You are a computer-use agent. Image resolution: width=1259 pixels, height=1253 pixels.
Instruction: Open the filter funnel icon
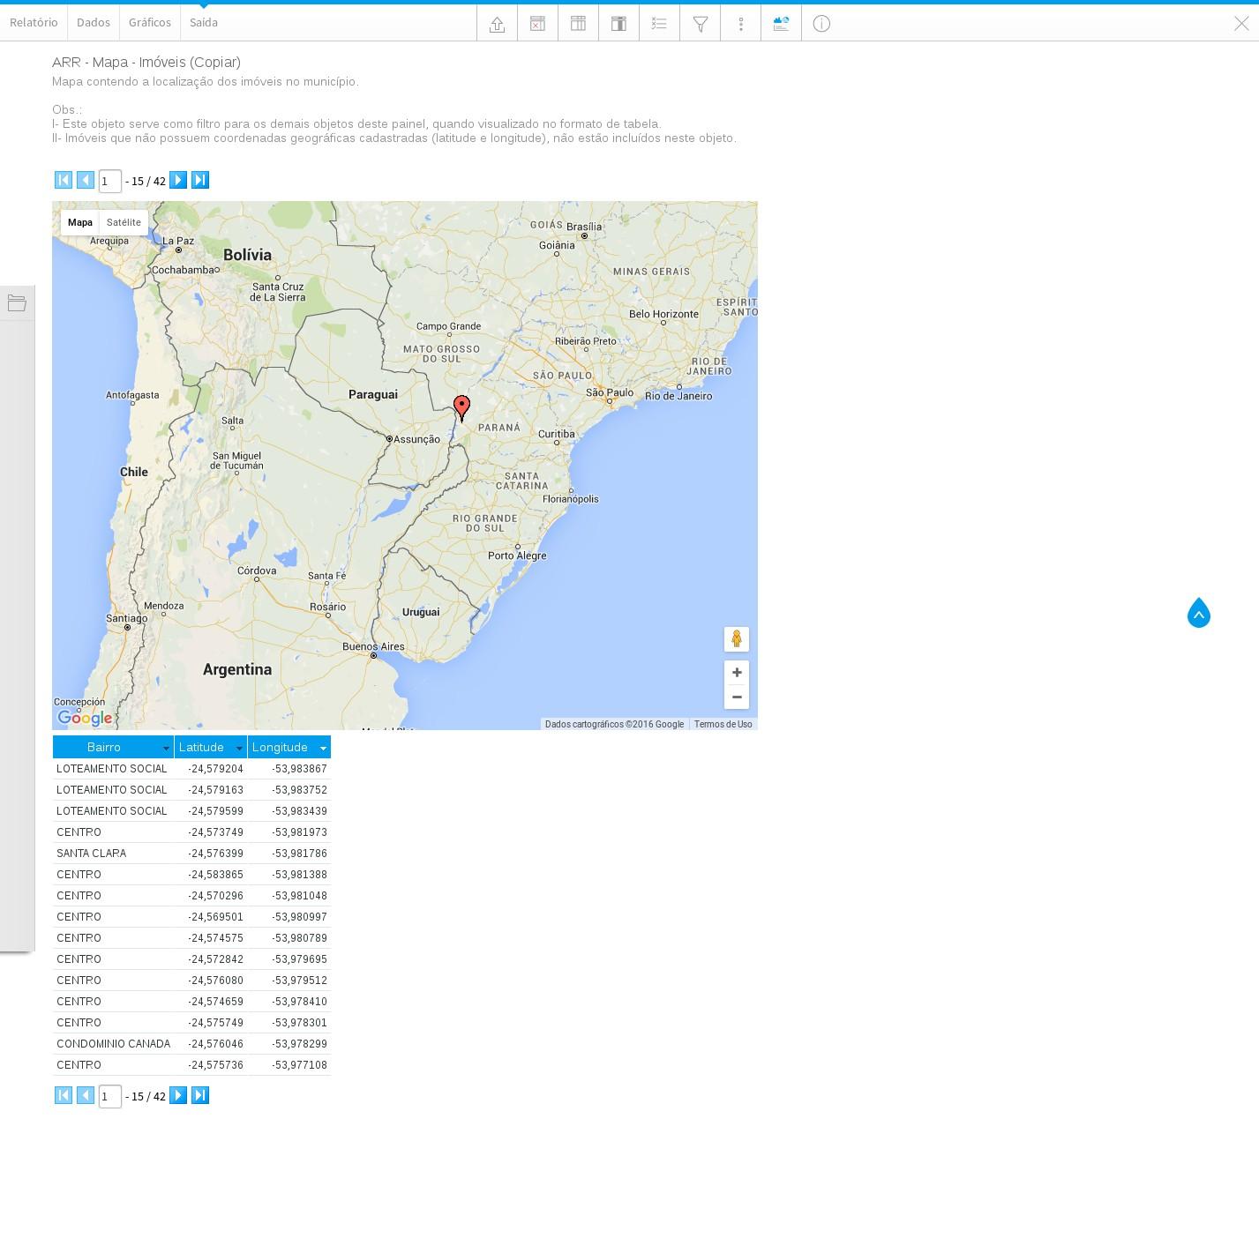click(700, 24)
